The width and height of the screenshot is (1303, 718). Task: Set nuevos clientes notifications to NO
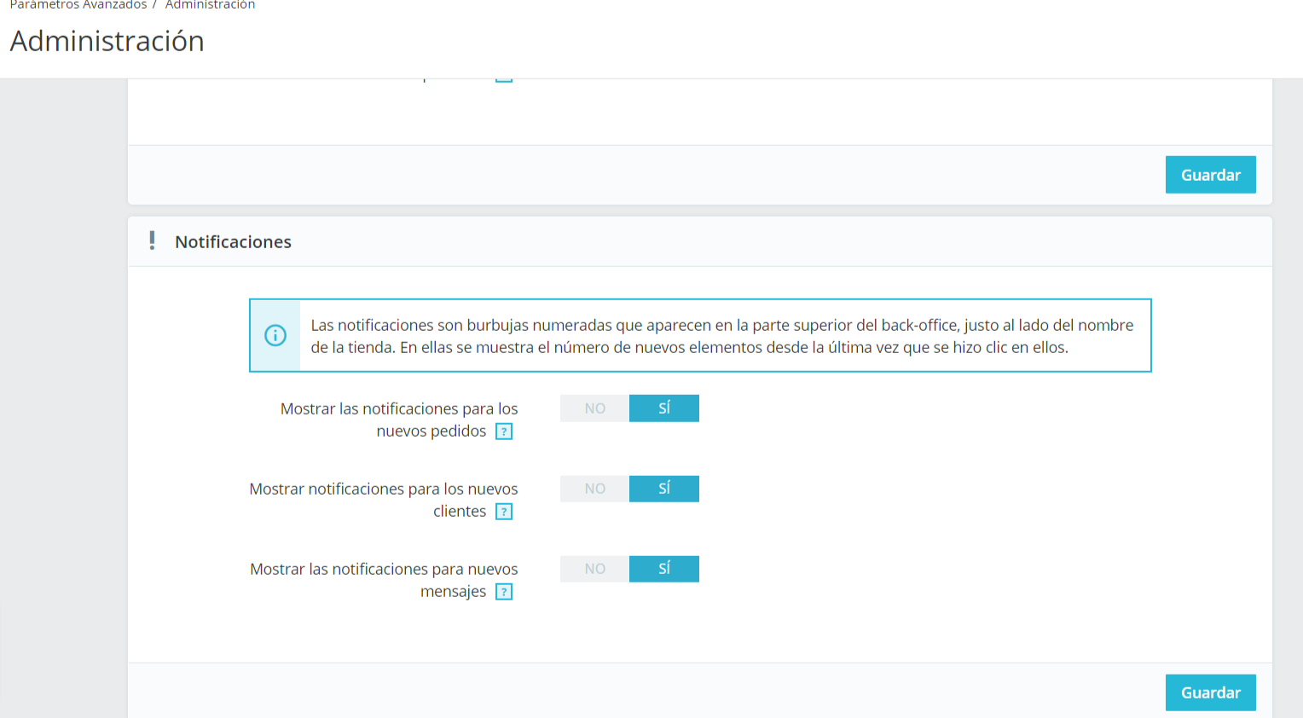coord(595,489)
